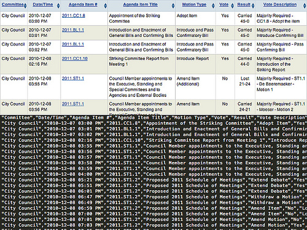
Task: Select table date cell '2010-12-07 03:00 PM'
Action: (44, 18)
